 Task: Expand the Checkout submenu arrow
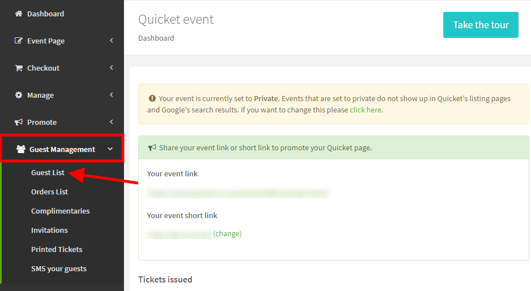[112, 68]
